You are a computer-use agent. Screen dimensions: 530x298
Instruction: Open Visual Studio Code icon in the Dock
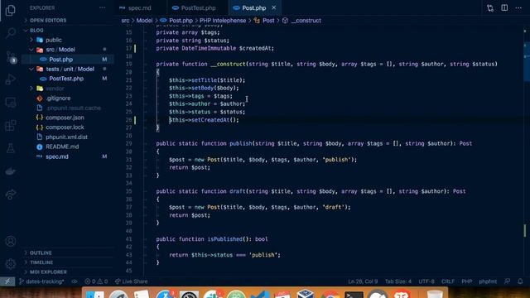[260, 295]
